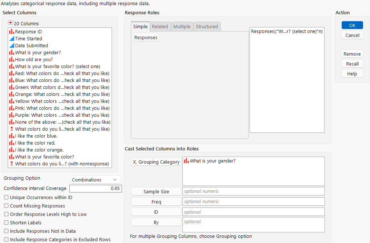Enable the Shorten Labels checkbox
The width and height of the screenshot is (370, 243).
point(6,223)
